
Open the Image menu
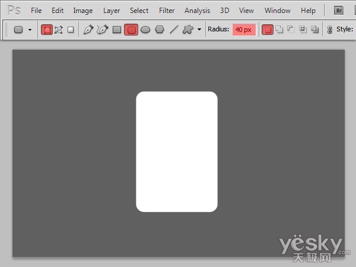[x=83, y=11]
